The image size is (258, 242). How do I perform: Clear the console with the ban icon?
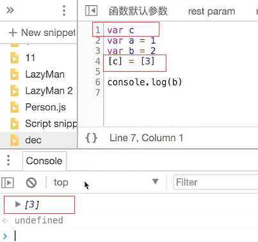[x=31, y=183]
